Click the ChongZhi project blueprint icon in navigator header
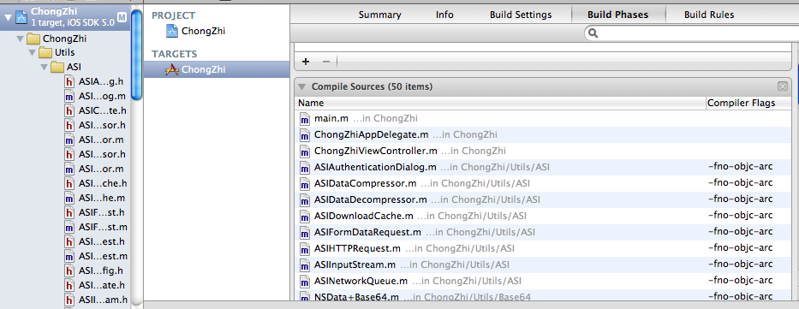Viewport: 799px width, 309px height. 21,17
